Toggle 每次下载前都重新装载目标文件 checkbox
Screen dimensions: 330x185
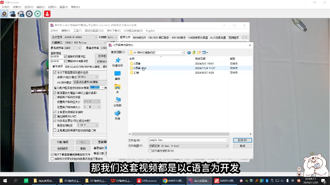(52, 154)
